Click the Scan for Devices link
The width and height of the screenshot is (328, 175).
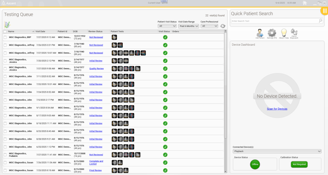coord(277,109)
